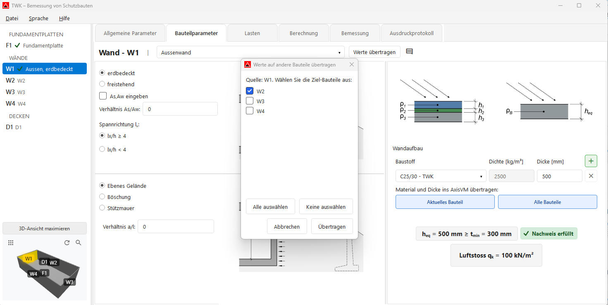Select the freistehend radio button
This screenshot has height=305, width=608.
[102, 84]
